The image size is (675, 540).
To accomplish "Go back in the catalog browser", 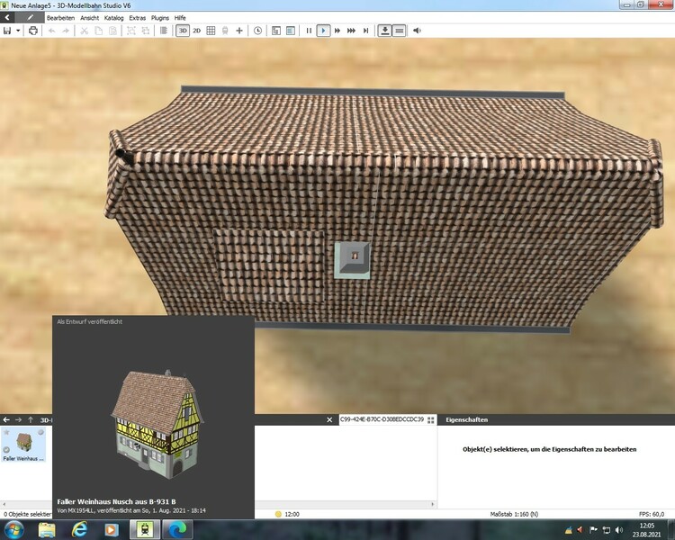I will (x=6, y=419).
